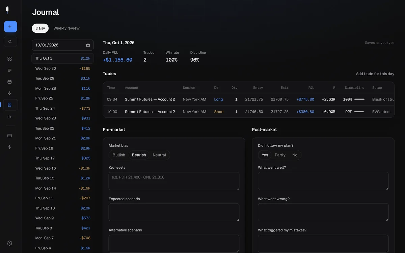Click the P&L column header
The height and width of the screenshot is (253, 405).
311,88
